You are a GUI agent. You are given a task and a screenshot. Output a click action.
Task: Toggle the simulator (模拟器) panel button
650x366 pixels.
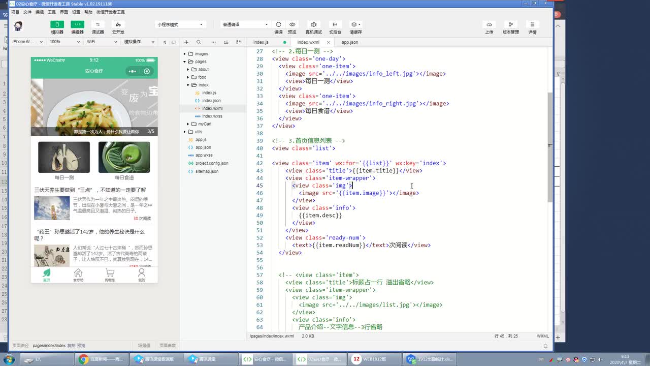(57, 24)
